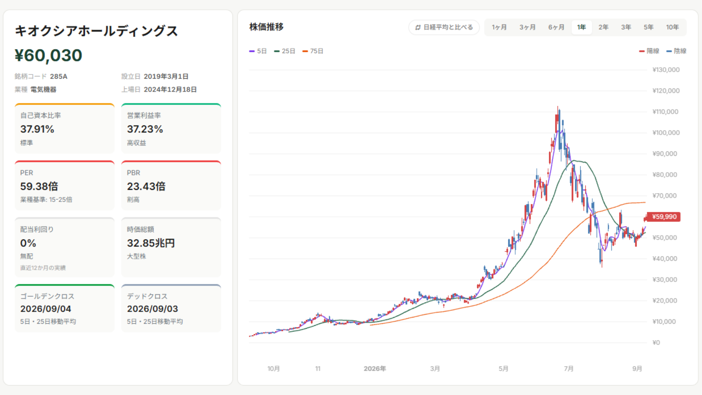Screen dimensions: 702x395
Task: Toggle the 75日 moving average legend
Action: (313, 51)
